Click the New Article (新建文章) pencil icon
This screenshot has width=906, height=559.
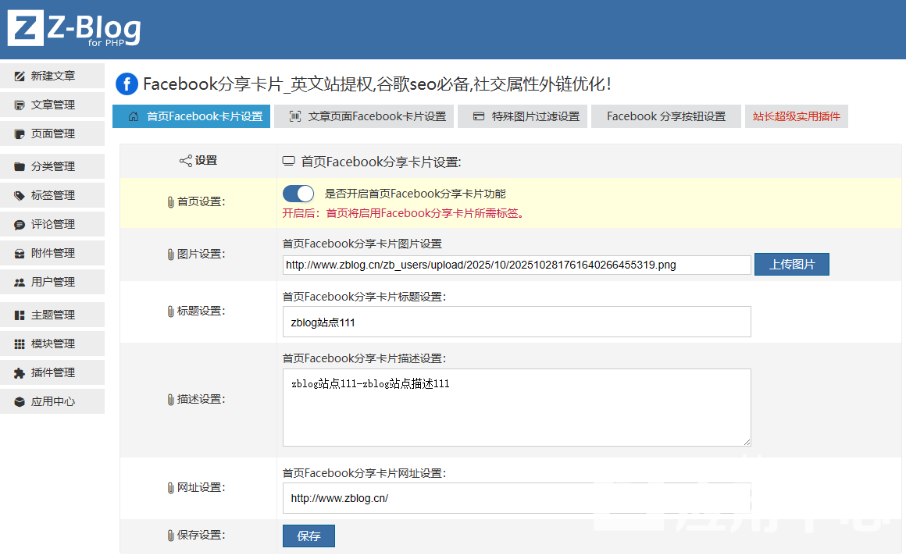(20, 77)
